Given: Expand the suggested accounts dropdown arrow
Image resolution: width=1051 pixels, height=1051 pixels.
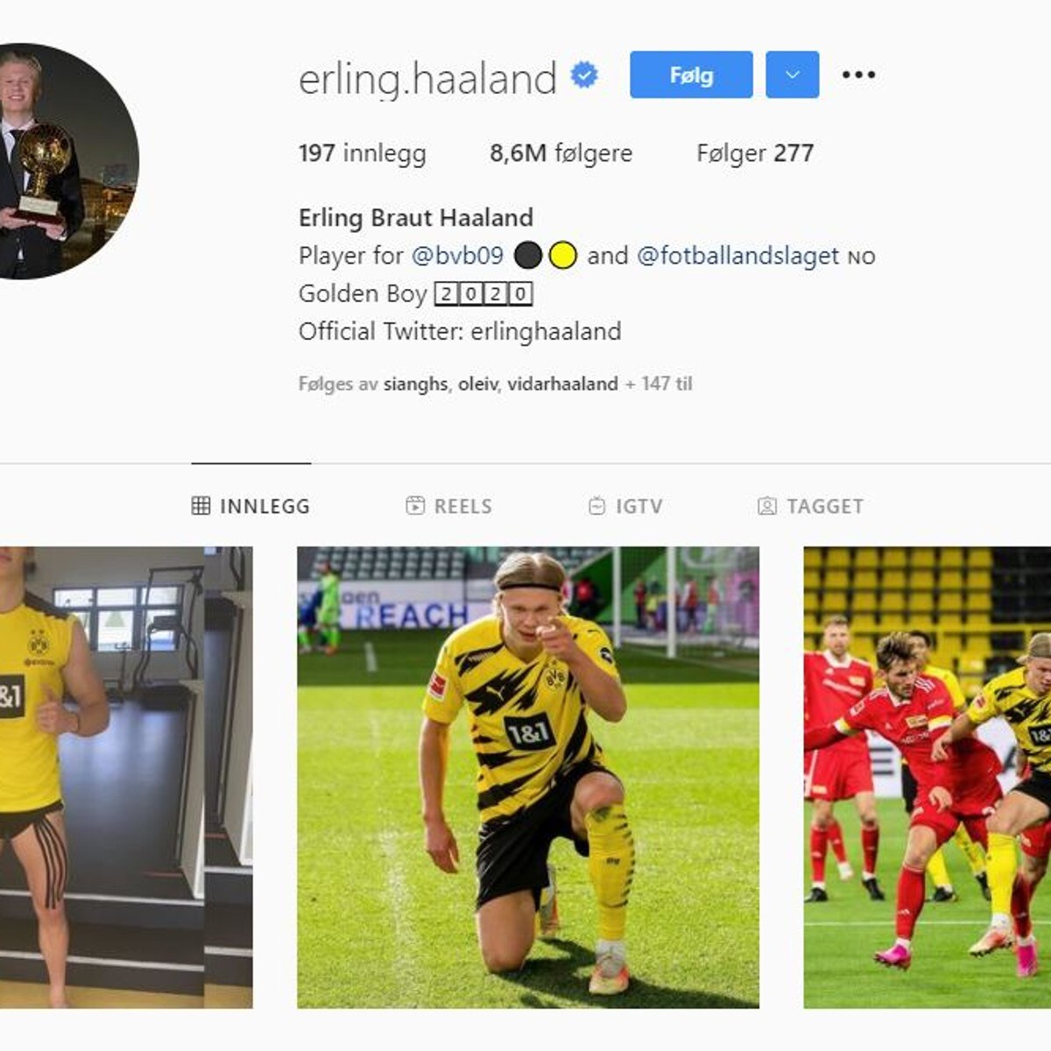Looking at the screenshot, I should 793,74.
